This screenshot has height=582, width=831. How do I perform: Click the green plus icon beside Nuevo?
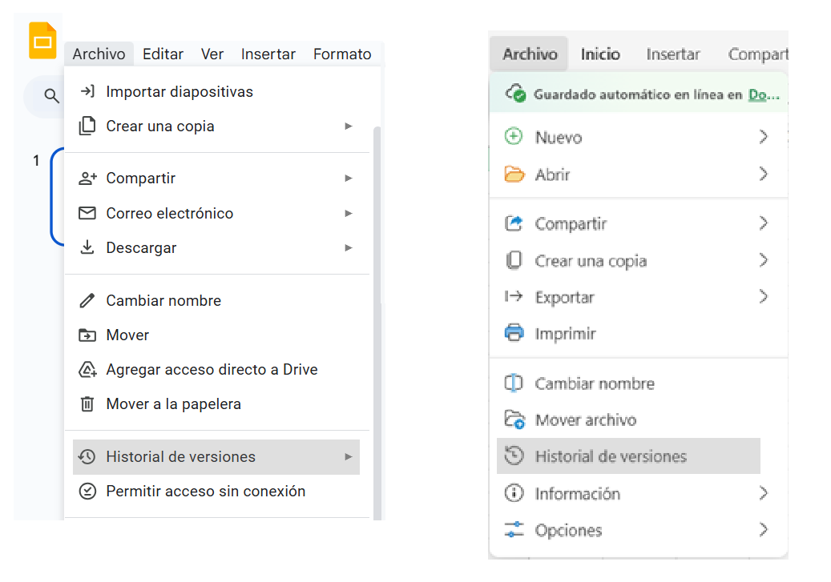click(514, 137)
